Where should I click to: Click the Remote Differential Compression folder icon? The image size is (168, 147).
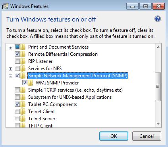[x=23, y=54]
